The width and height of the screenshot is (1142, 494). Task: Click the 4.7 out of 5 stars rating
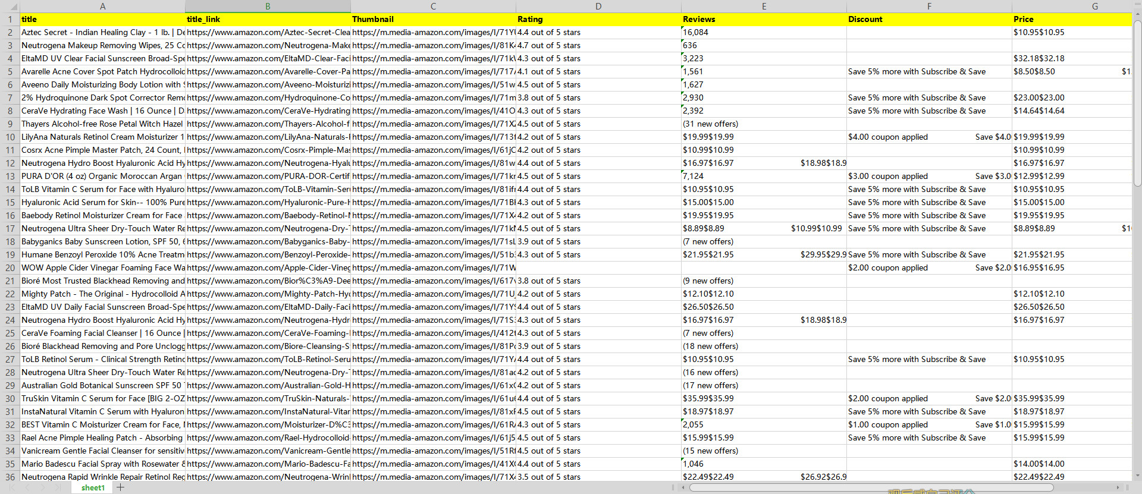click(598, 45)
